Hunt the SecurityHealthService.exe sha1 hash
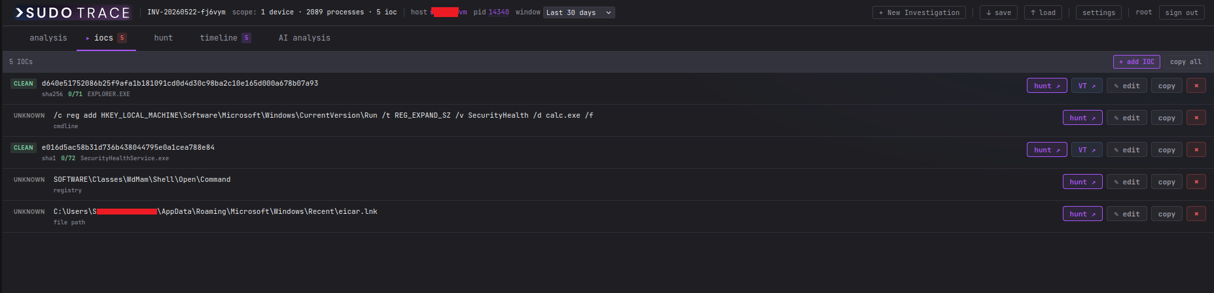Image resolution: width=1214 pixels, height=293 pixels. tap(1047, 150)
